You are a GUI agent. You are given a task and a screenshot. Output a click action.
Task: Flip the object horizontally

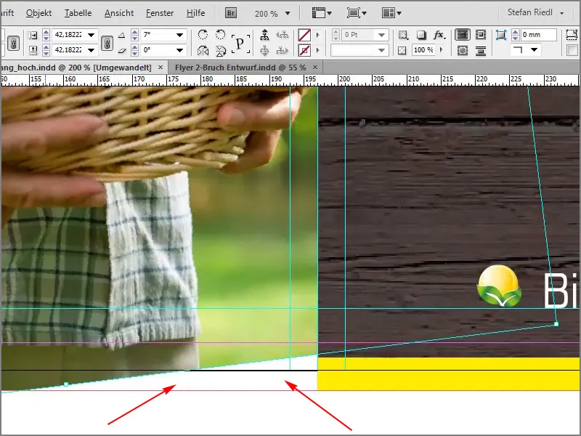[203, 50]
